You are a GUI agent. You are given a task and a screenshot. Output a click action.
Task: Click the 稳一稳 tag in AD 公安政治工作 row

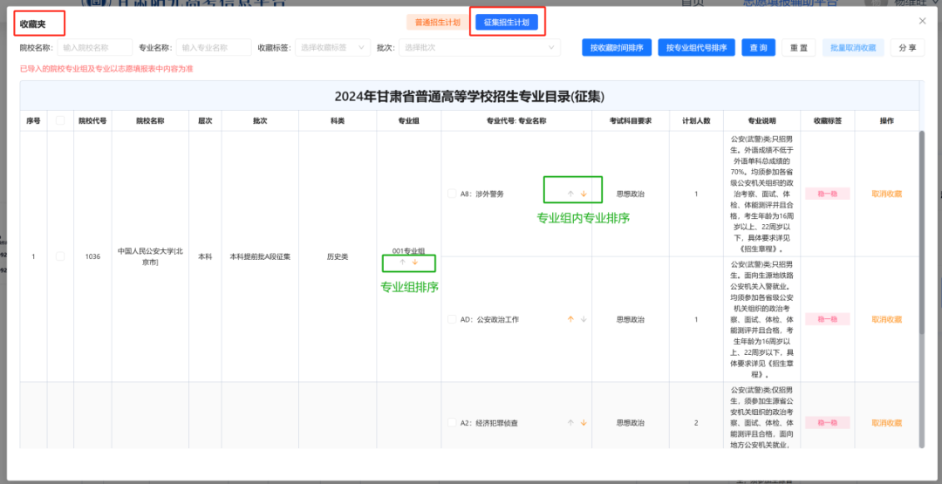827,319
